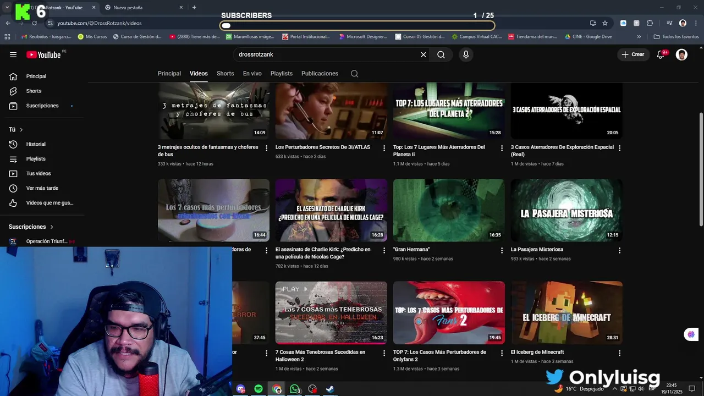Open Ver más tarde in the sidebar
Screen dimensions: 704x396
pyautogui.click(x=44, y=188)
